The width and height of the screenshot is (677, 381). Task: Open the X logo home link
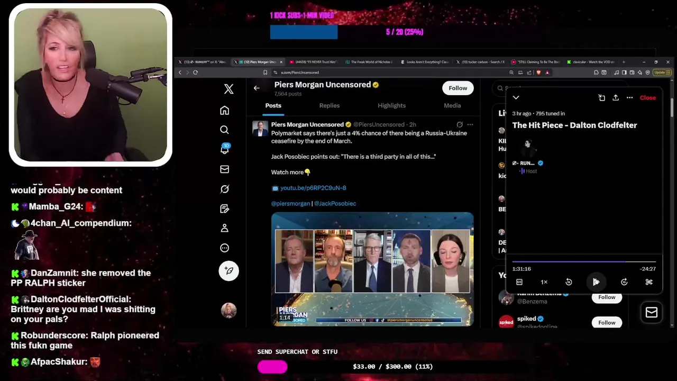(228, 89)
